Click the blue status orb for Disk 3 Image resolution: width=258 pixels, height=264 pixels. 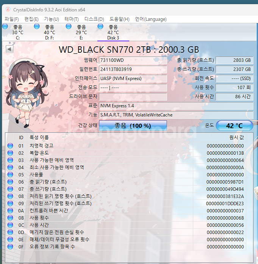[x=100, y=27]
